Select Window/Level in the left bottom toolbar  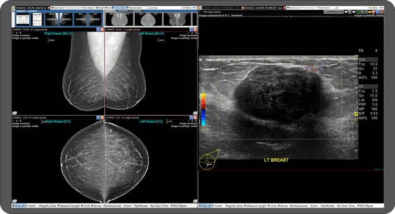pos(112,206)
